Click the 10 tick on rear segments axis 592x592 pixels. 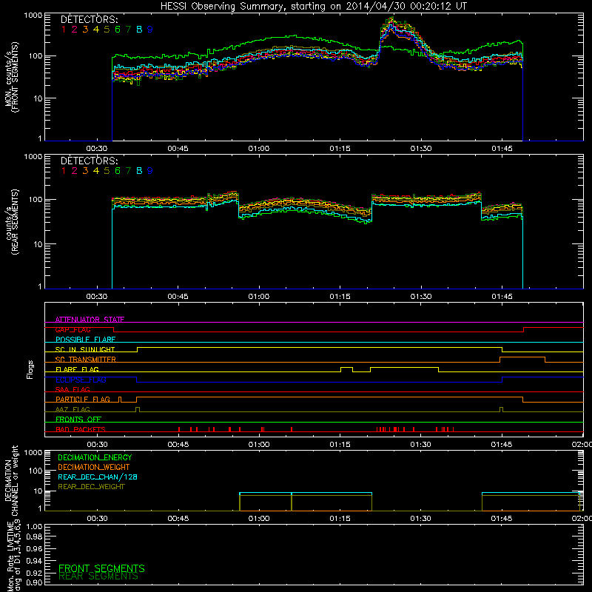[x=38, y=244]
